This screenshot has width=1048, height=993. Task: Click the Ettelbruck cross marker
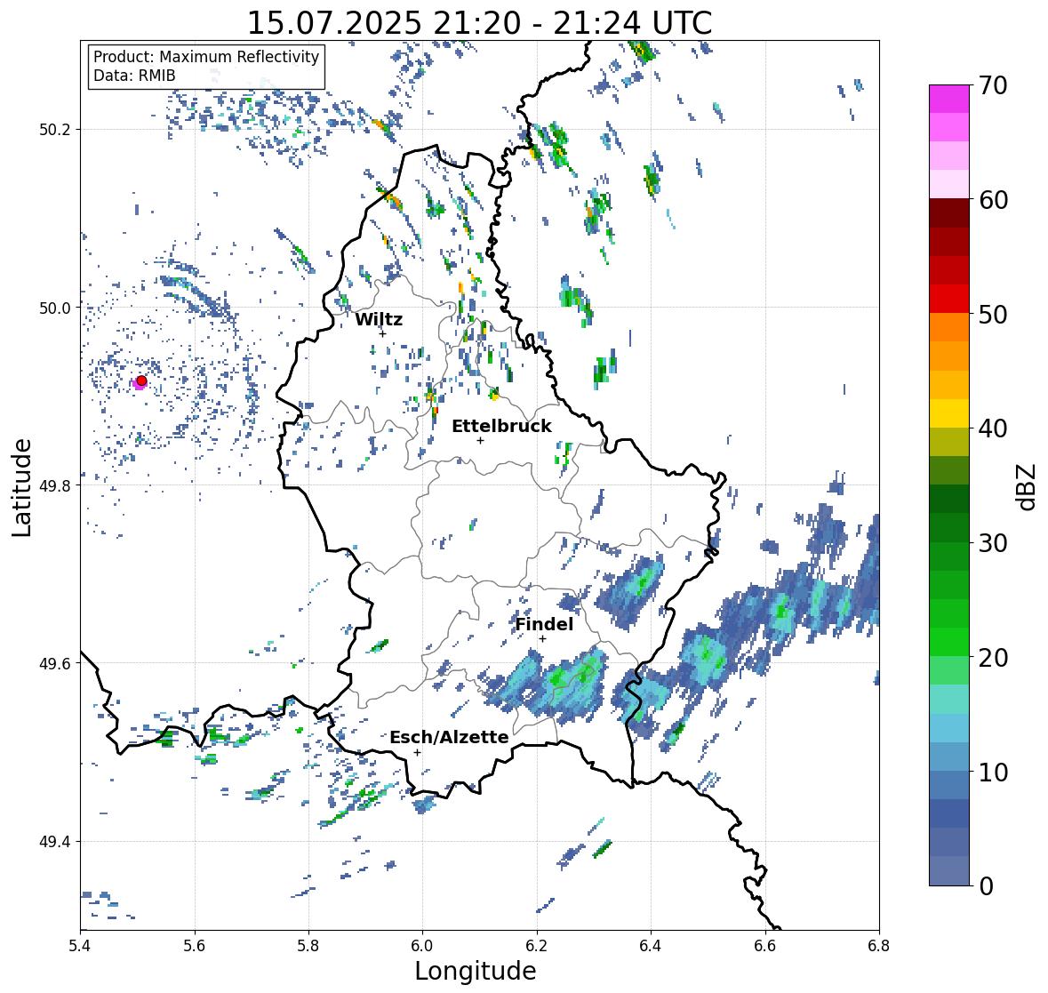point(480,440)
